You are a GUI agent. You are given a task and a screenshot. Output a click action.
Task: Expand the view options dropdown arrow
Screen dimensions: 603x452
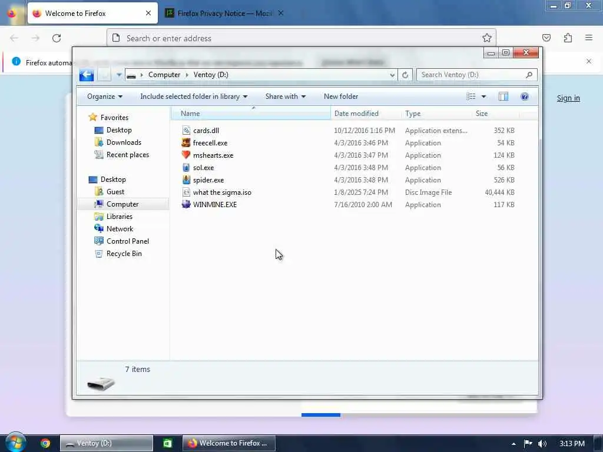[x=484, y=97]
